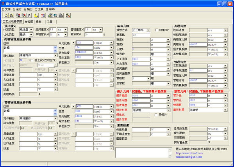Click the 长度L input field
Viewport: 234px width, 167px height.
141,49
